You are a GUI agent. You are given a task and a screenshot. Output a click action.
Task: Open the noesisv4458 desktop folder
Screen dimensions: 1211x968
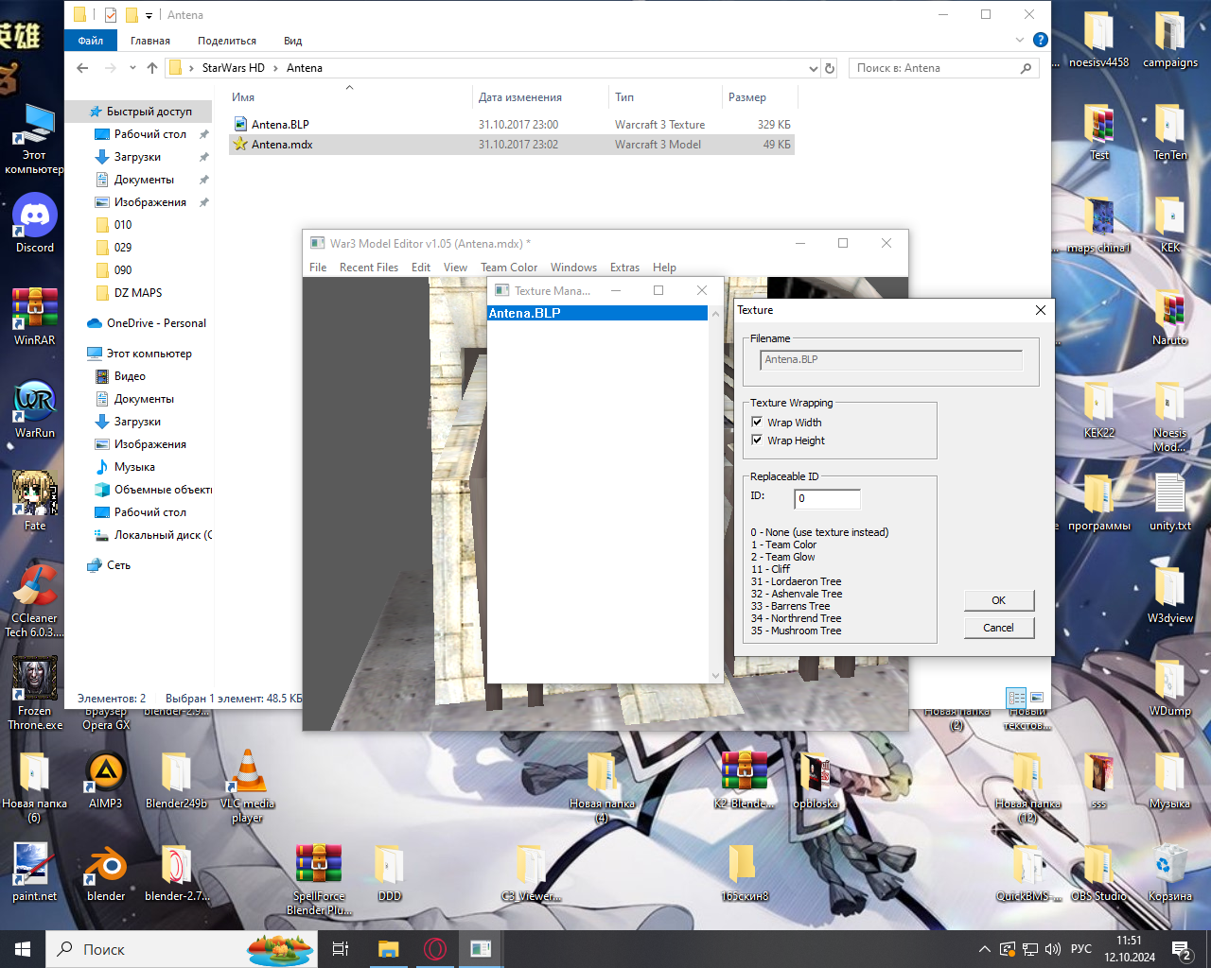(x=1099, y=38)
